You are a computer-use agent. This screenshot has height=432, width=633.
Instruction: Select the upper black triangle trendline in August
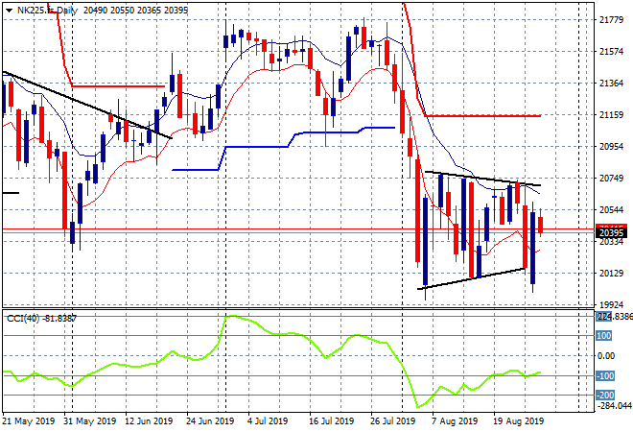tap(482, 179)
